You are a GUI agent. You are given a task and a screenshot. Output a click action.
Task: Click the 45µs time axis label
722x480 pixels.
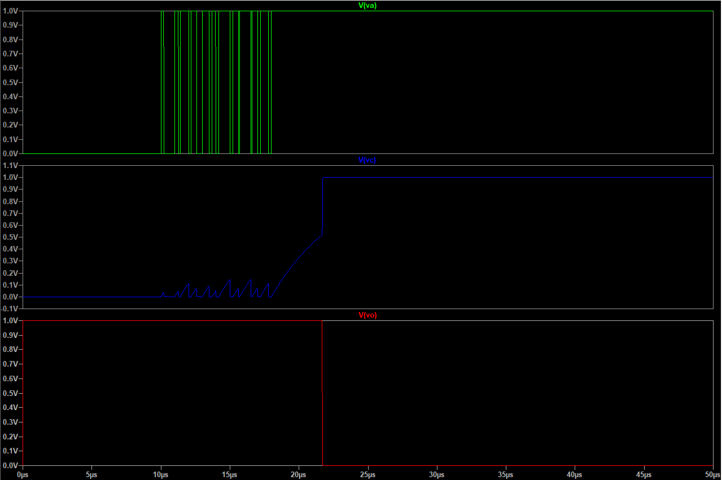[644, 475]
